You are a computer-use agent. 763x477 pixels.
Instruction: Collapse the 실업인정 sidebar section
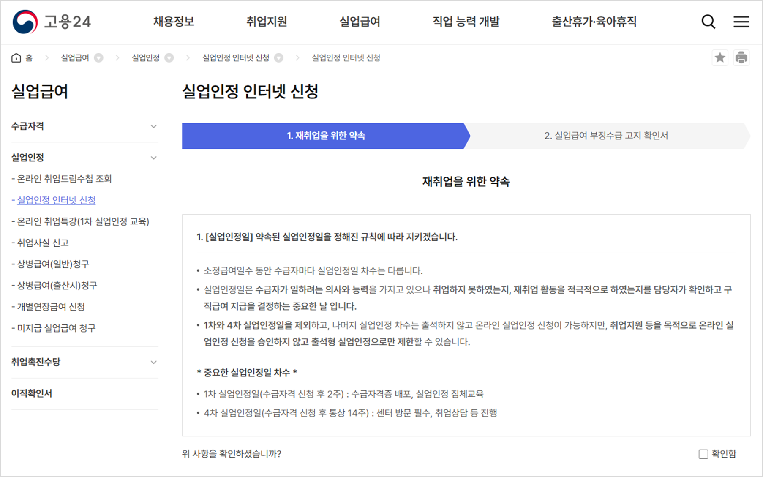(153, 157)
